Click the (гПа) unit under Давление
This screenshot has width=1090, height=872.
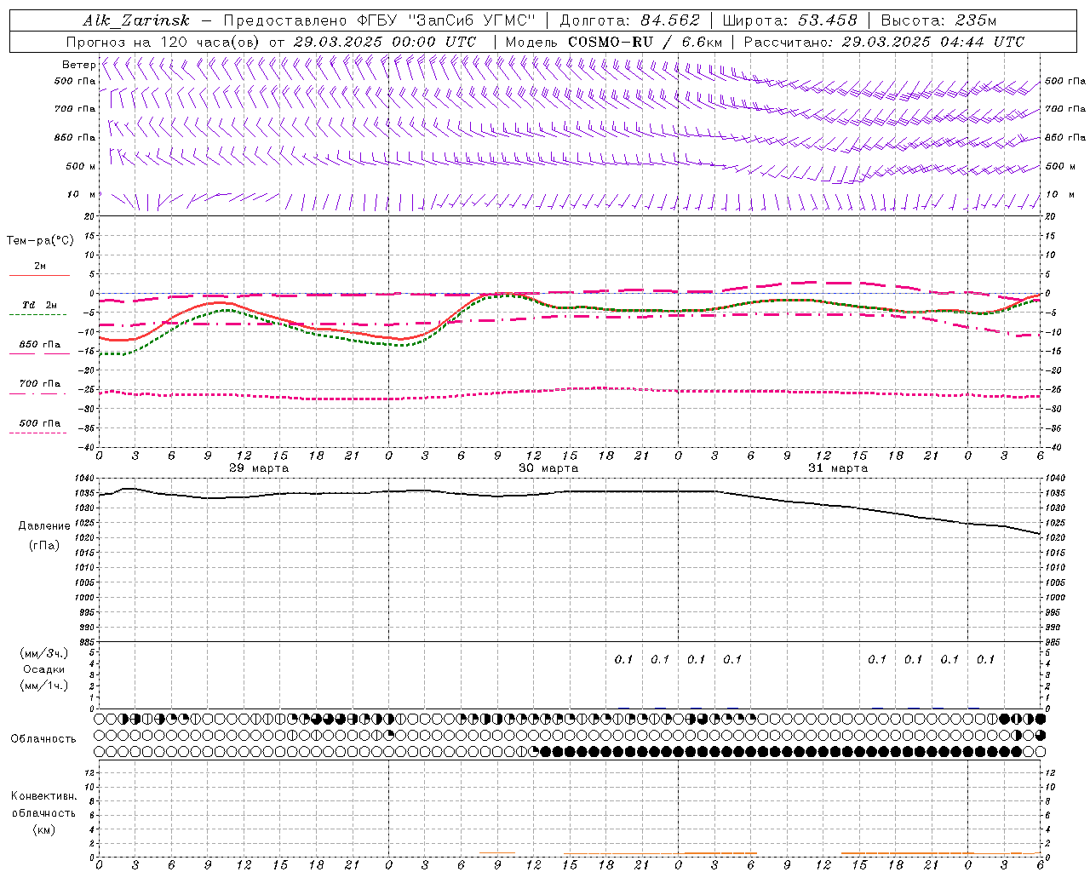point(44,545)
